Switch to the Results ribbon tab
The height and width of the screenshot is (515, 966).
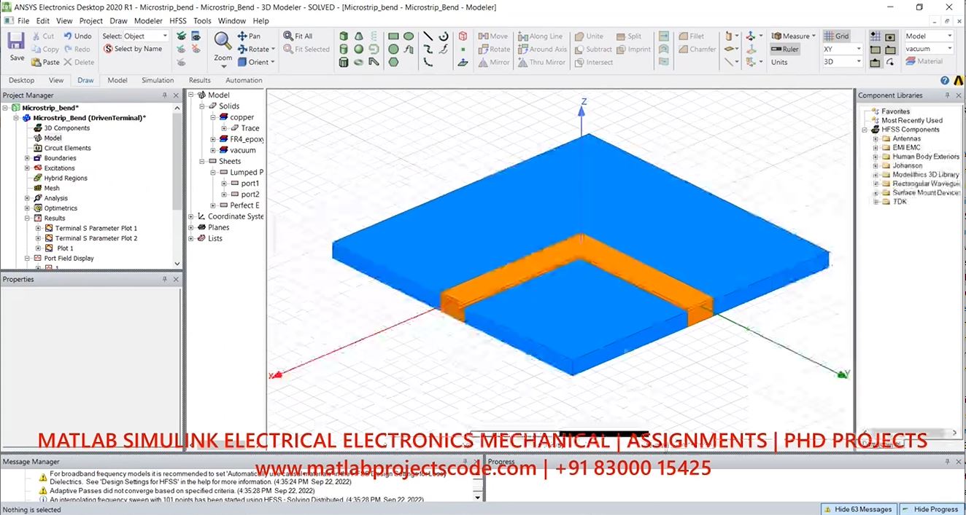[x=199, y=80]
